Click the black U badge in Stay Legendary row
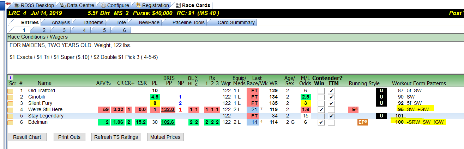Viewport: 464px width, 149px height. (x=381, y=116)
